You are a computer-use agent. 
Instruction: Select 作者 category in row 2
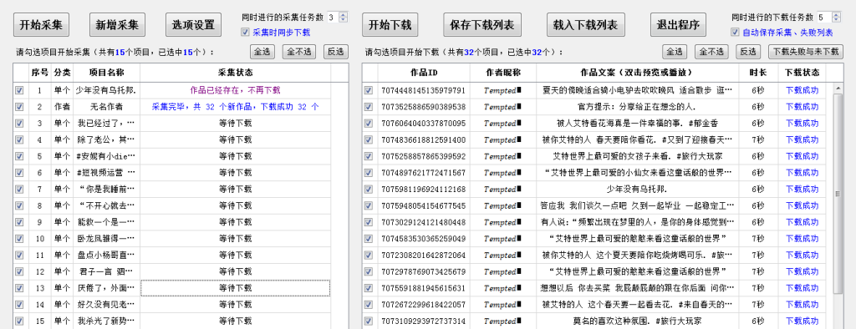tap(62, 106)
